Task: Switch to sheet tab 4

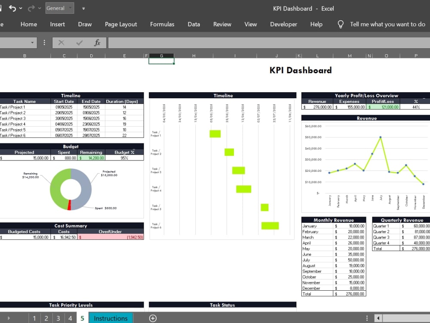Action: (x=70, y=318)
